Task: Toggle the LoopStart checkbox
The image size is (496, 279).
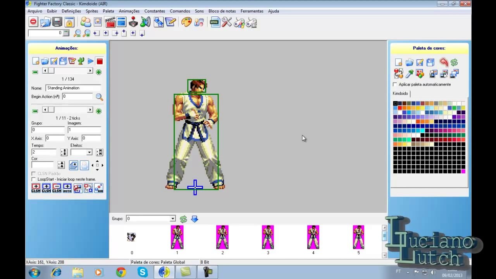Action: (34, 179)
